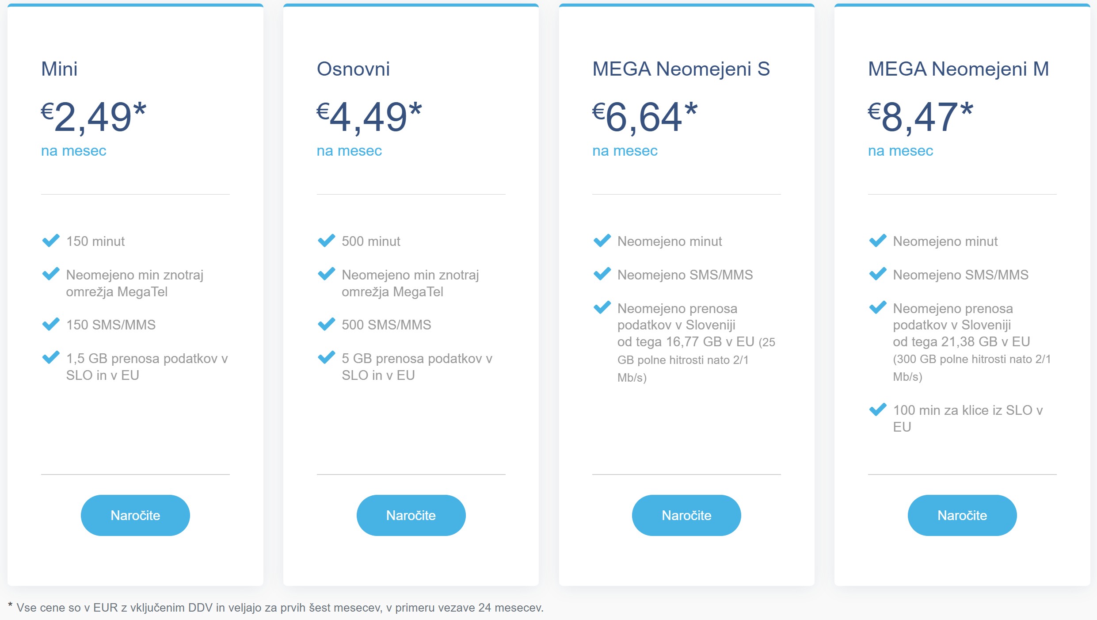Click the checkmark next to 500 SMS/MMS
1097x620 pixels.
pyautogui.click(x=326, y=324)
